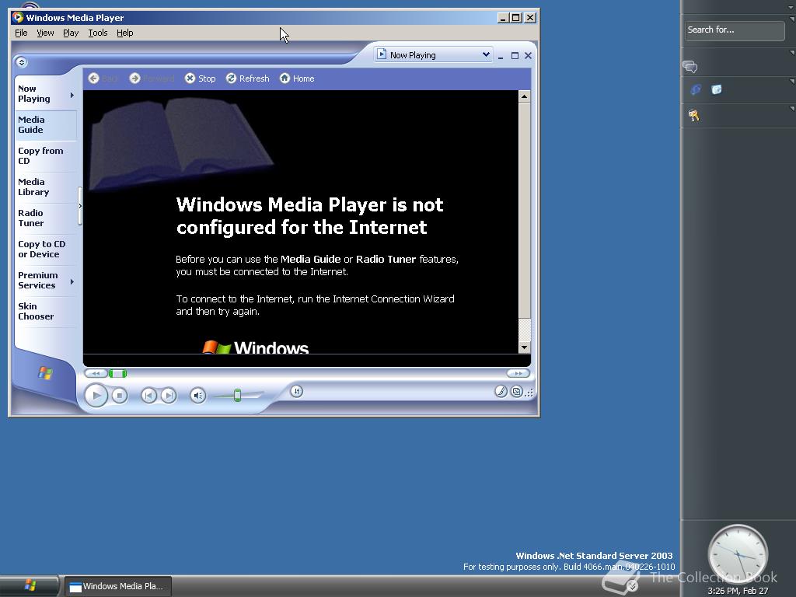Expand the Now Playing submenu arrow
796x597 pixels.
point(72,95)
